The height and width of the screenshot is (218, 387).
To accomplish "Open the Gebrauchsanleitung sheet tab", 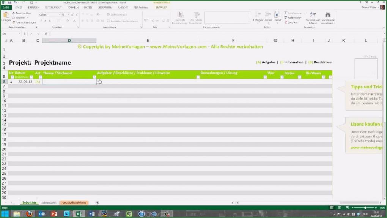I will pos(74,202).
